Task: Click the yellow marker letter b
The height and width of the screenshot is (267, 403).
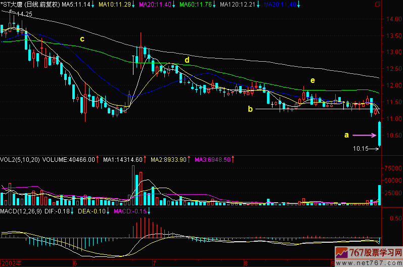Action: [x=250, y=109]
